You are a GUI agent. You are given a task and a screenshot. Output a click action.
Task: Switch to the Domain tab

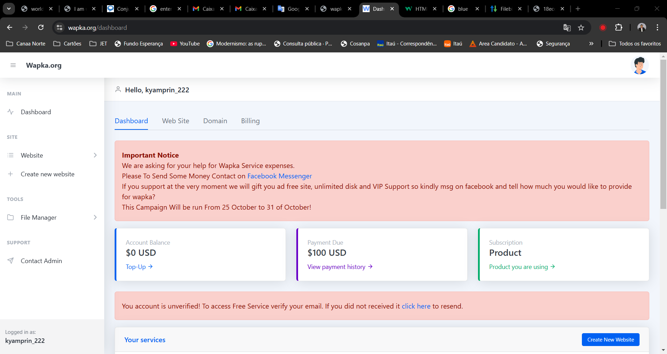tap(215, 121)
